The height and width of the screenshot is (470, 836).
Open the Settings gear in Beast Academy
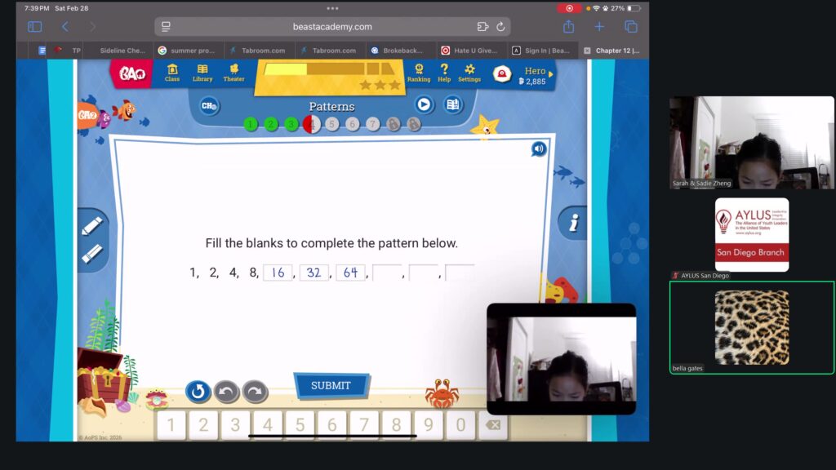tap(469, 73)
